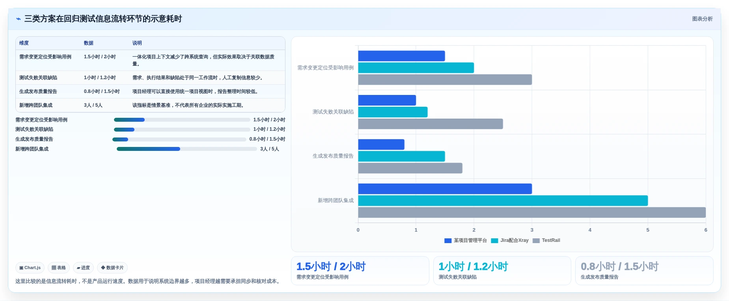
Task: Click progress bar for 新增跨团队集成
Action: 187,149
